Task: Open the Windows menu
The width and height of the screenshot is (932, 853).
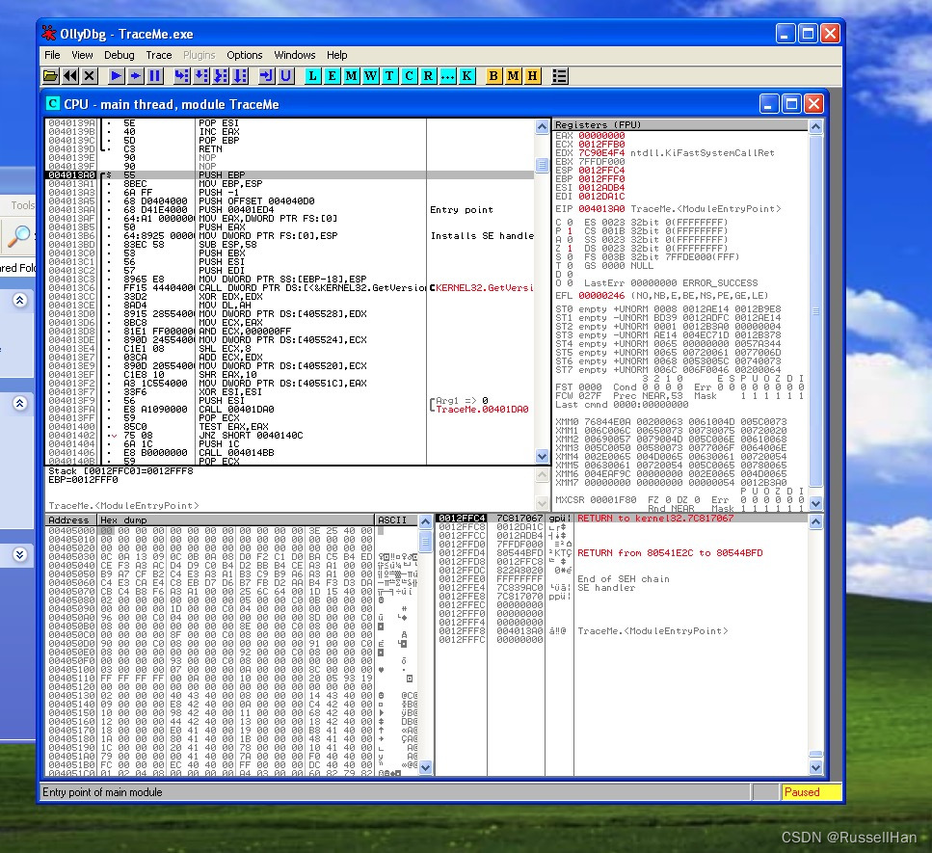Action: [x=294, y=55]
